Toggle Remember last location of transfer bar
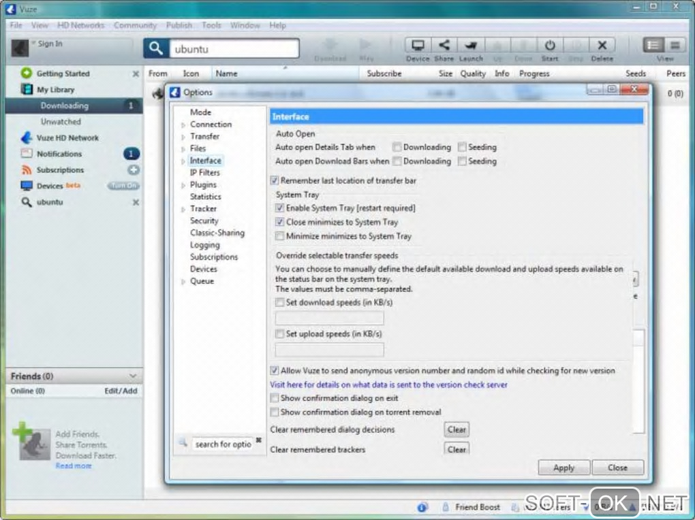695x520 pixels. tap(275, 180)
